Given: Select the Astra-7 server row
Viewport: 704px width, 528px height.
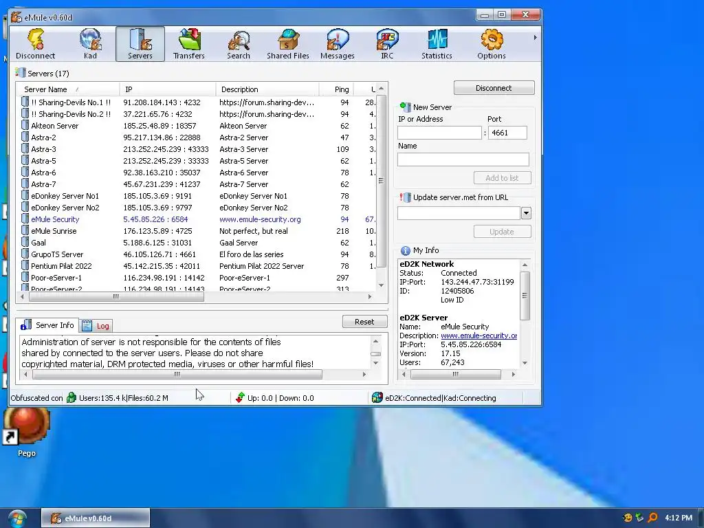Looking at the screenshot, I should pos(197,184).
